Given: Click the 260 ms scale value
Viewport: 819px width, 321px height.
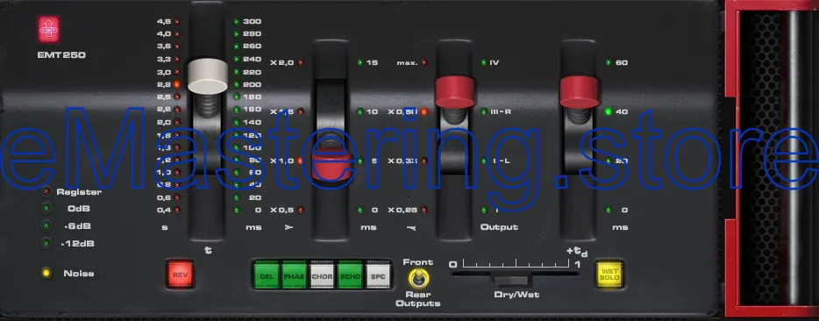Looking at the screenshot, I should click(253, 46).
